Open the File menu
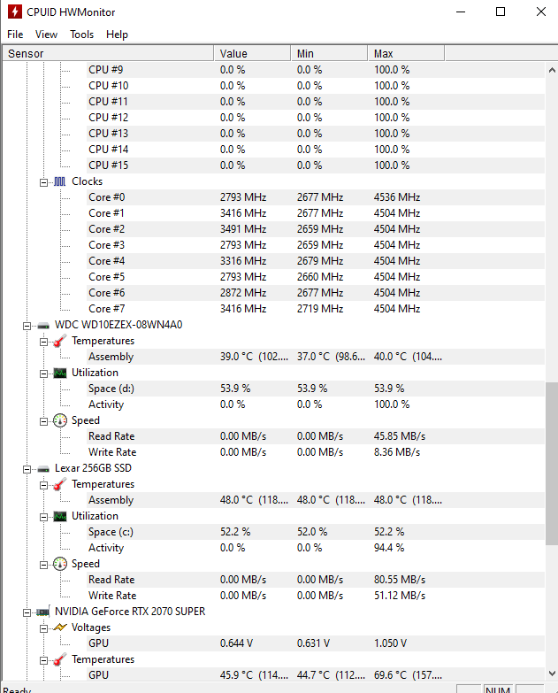Screen dimensions: 558x693 click(x=15, y=35)
